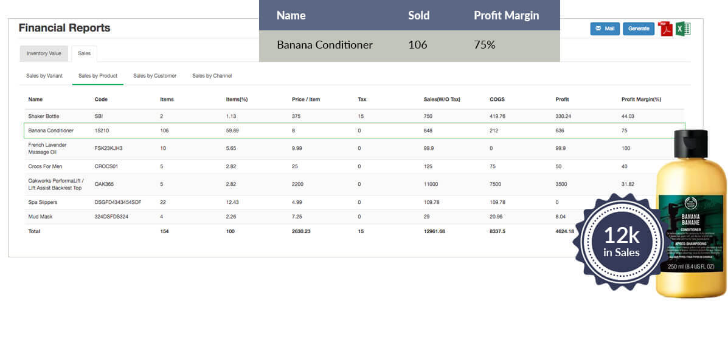Screen dimensions: 728x346
Task: Click the banana conditioner bottle image
Action: point(692,213)
